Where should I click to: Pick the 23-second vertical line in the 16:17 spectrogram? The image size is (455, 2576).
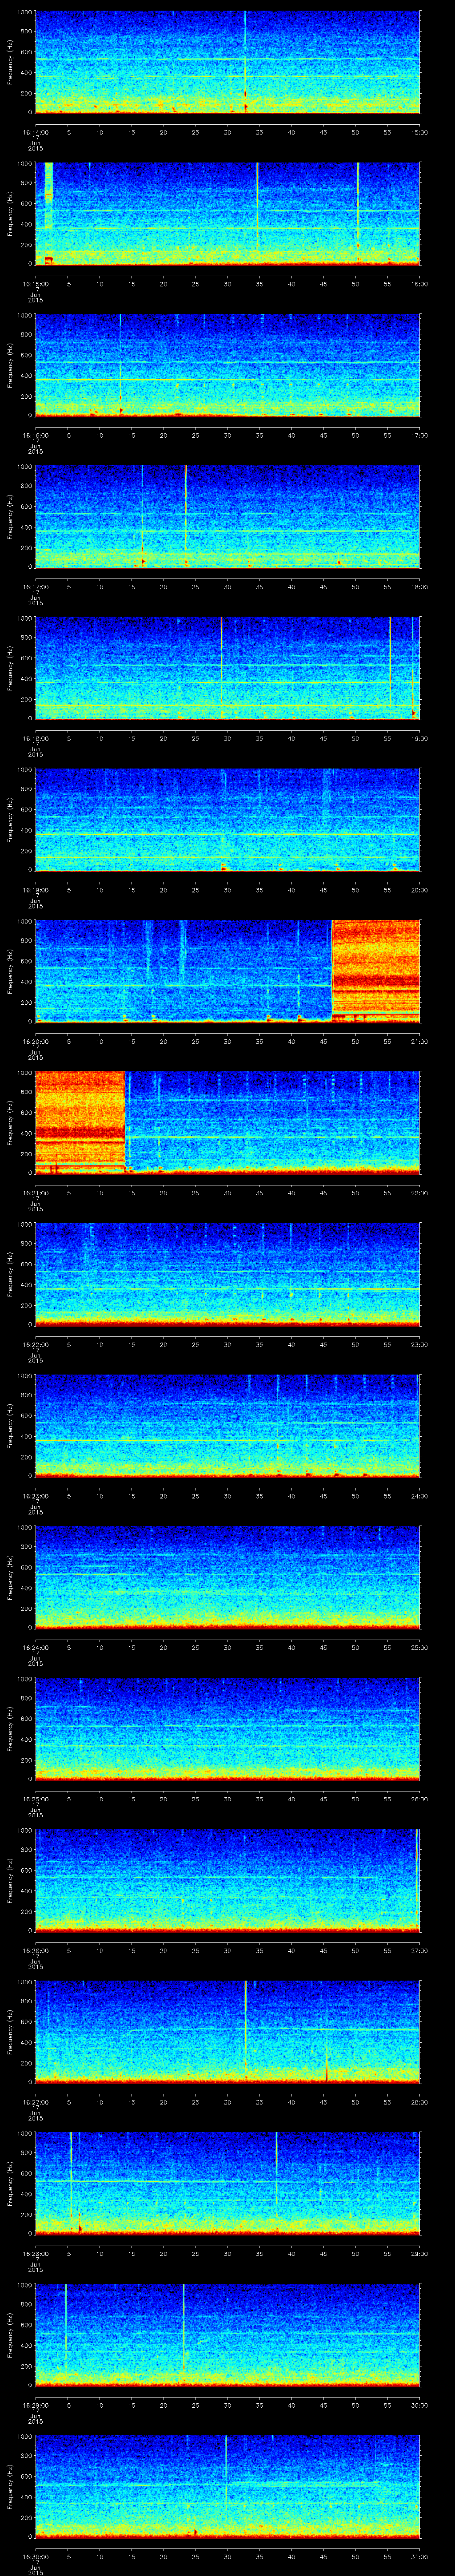(x=185, y=515)
